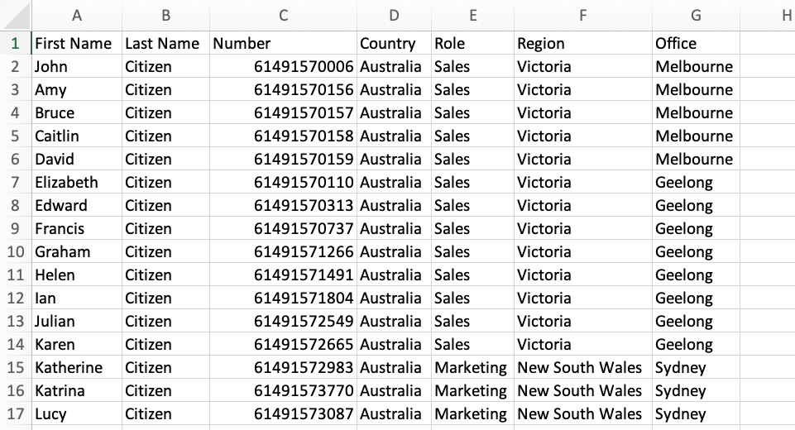Select column A header
795x430 pixels.
(x=77, y=15)
